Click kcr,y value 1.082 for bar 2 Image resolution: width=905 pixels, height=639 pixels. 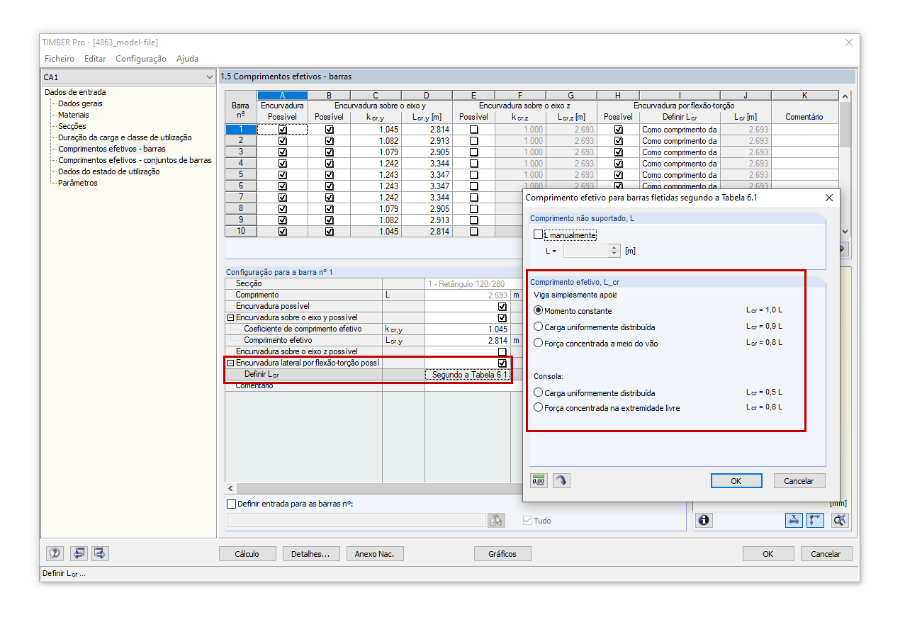click(x=376, y=141)
